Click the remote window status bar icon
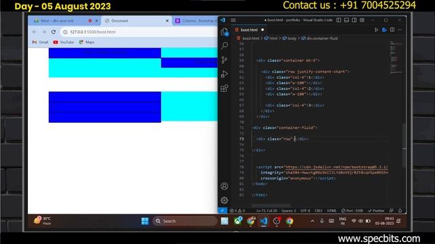Screen dimensions: 435x244 tap(222, 211)
